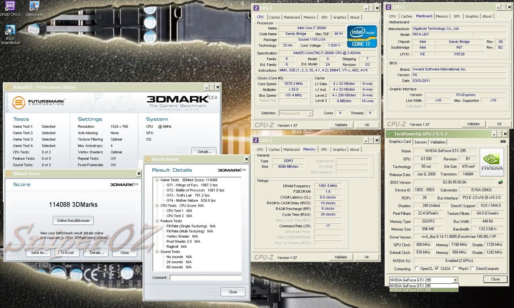Open ASUS Smartdoctor desktop icon
This screenshot has width=514, height=308.
coord(10,35)
